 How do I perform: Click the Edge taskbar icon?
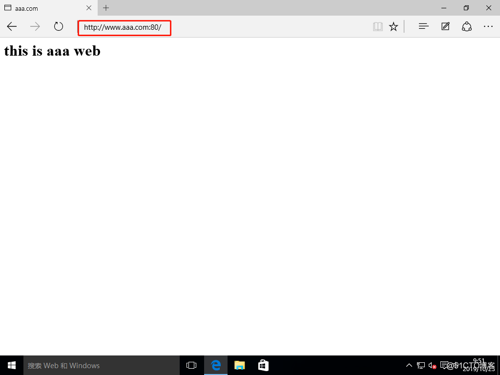(x=216, y=365)
